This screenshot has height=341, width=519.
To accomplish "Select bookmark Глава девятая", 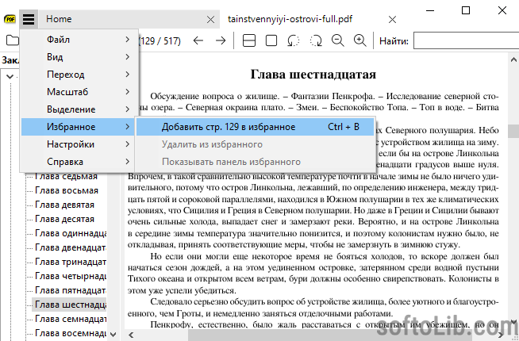I will tap(64, 205).
